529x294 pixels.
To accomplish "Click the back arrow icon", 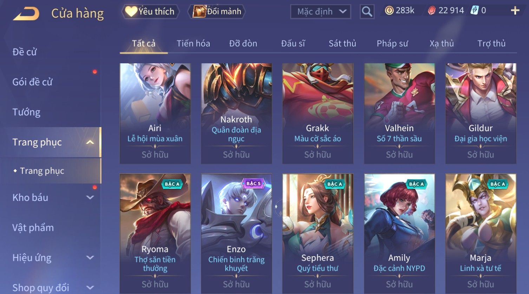I will click(26, 14).
